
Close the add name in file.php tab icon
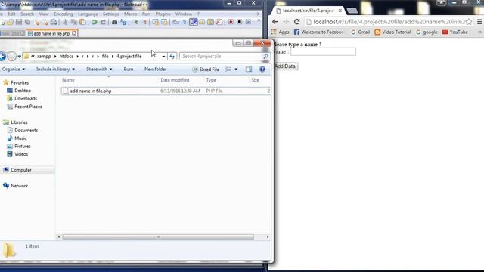click(x=74, y=33)
